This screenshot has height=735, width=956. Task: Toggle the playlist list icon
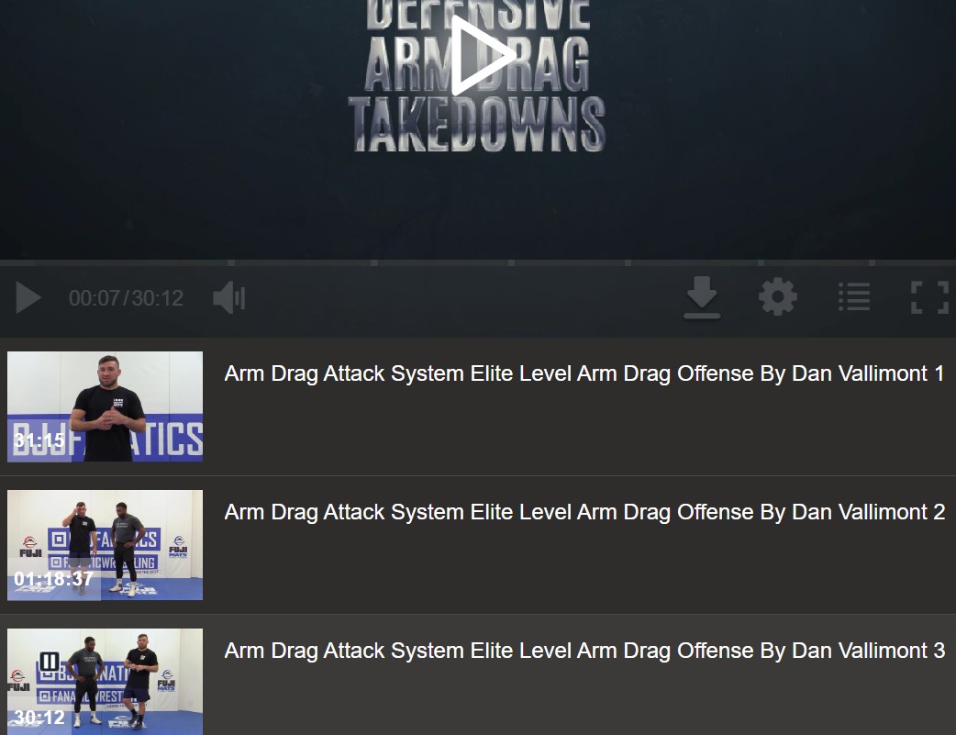click(854, 297)
